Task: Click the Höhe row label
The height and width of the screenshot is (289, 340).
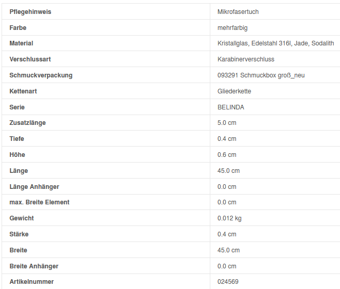Action: pos(17,155)
